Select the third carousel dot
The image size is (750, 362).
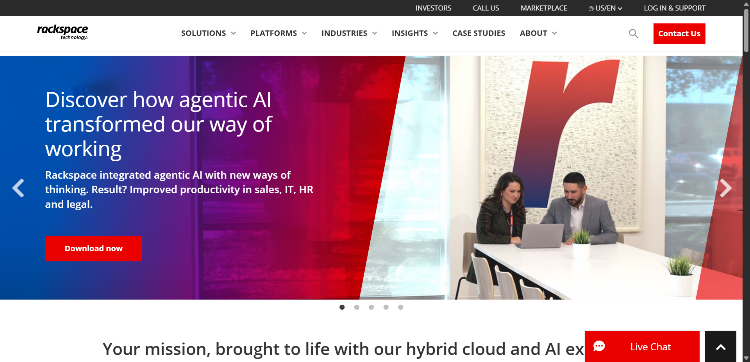(371, 307)
